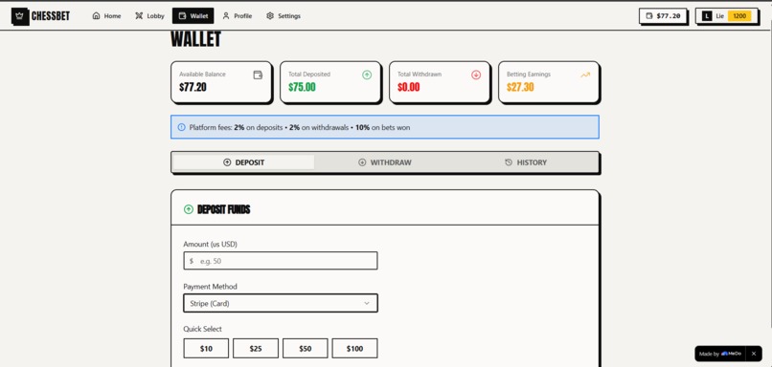Viewport: 772px width, 367px height.
Task: Click the Profile person icon
Action: point(226,15)
